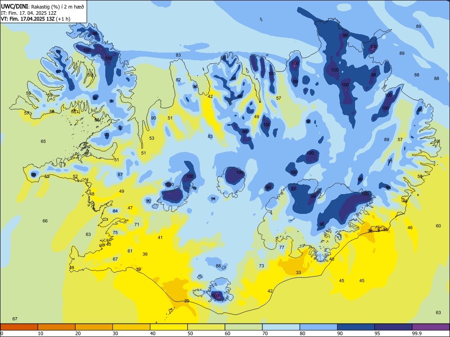Select the map value 87
The image size is (450, 337).
click(x=120, y=174)
